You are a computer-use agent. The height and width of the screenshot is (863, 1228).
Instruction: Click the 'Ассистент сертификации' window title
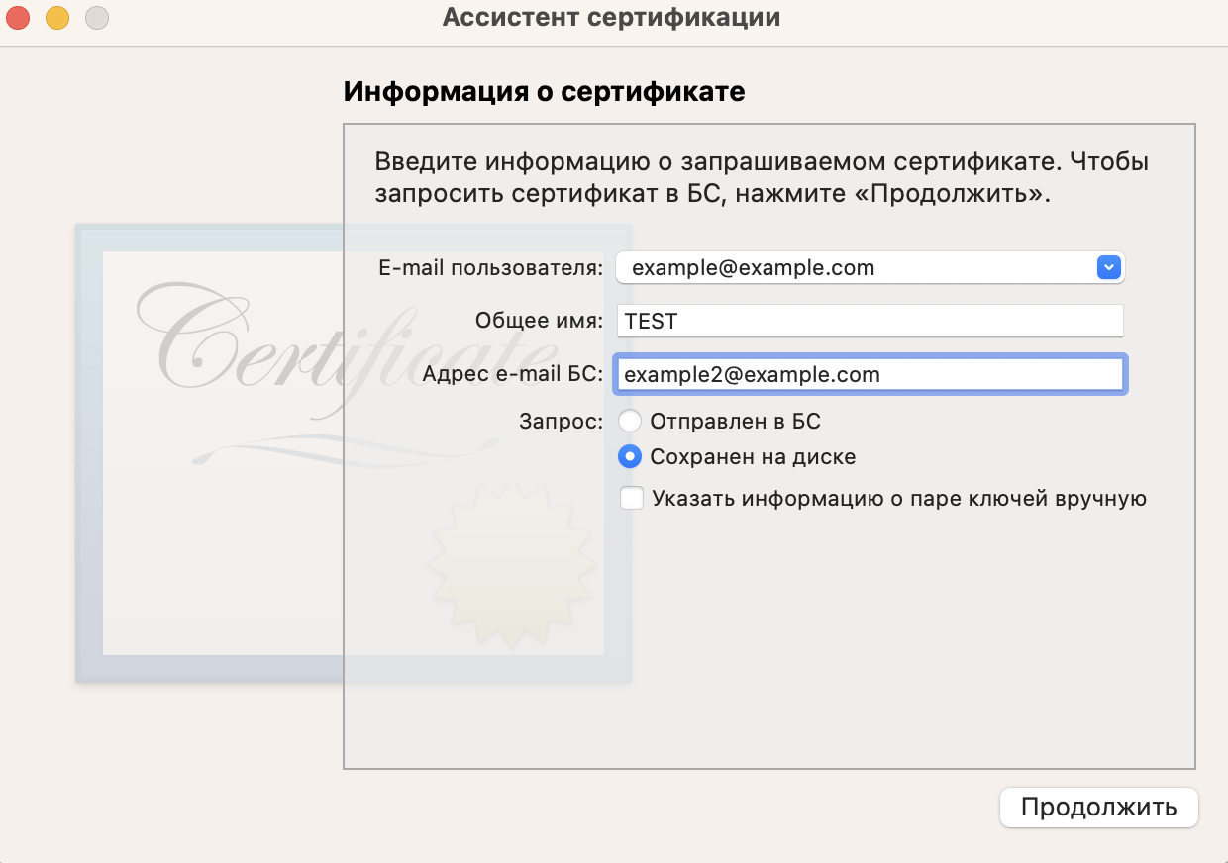(x=611, y=18)
